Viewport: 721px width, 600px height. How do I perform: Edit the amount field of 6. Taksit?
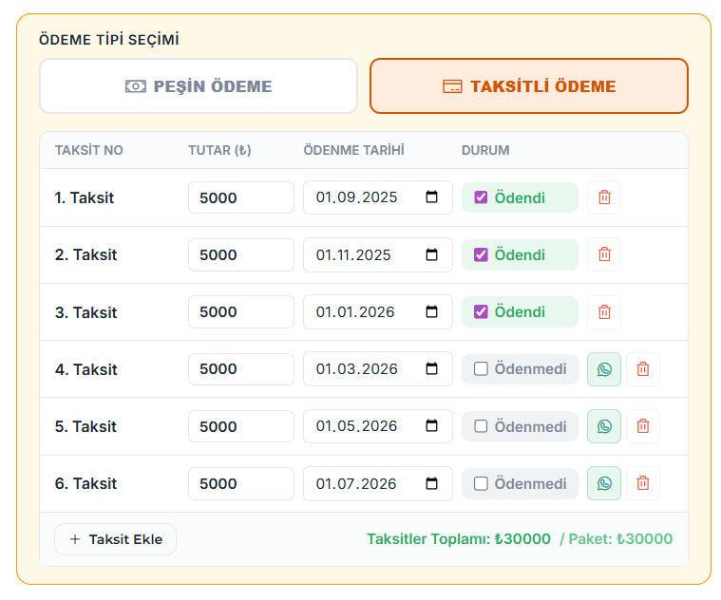point(241,483)
